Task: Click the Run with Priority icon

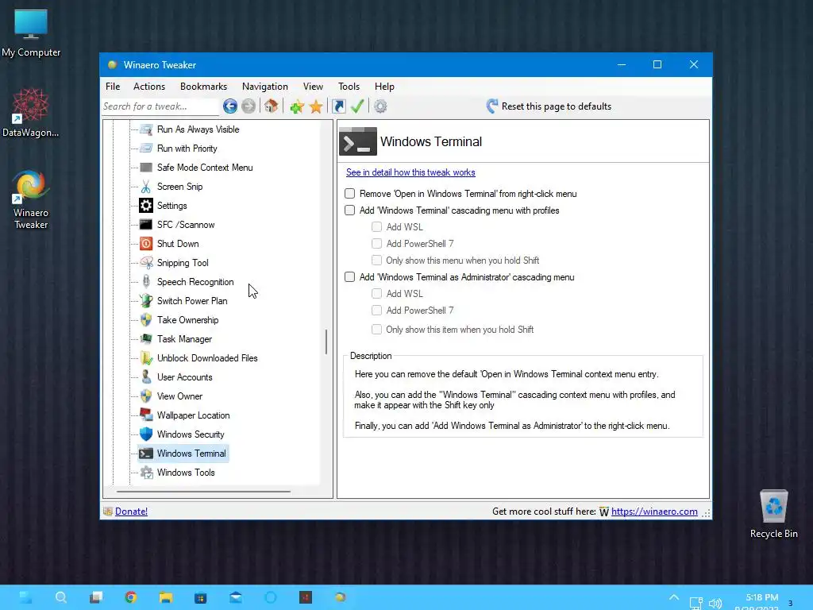Action: [x=146, y=149]
